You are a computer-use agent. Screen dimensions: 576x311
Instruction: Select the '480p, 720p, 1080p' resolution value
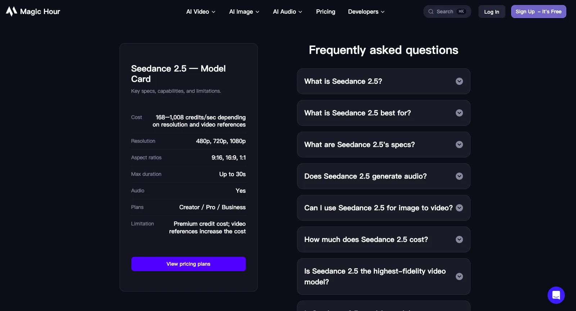(x=221, y=141)
